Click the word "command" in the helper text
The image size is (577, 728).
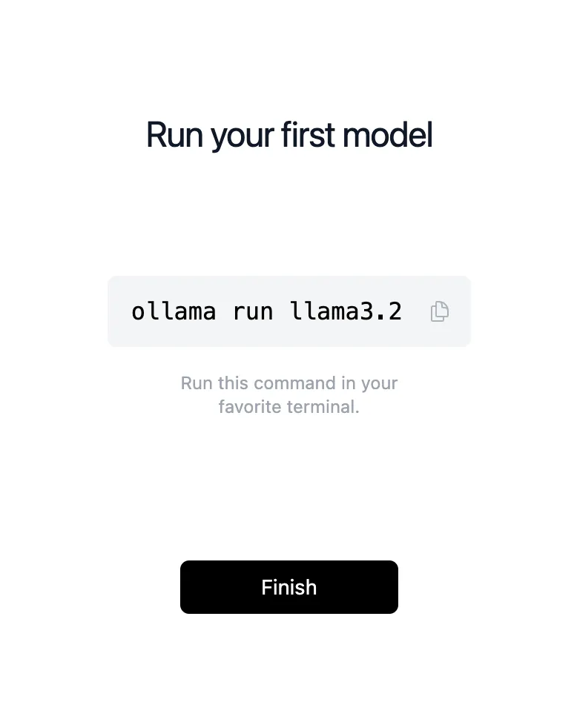(x=296, y=383)
